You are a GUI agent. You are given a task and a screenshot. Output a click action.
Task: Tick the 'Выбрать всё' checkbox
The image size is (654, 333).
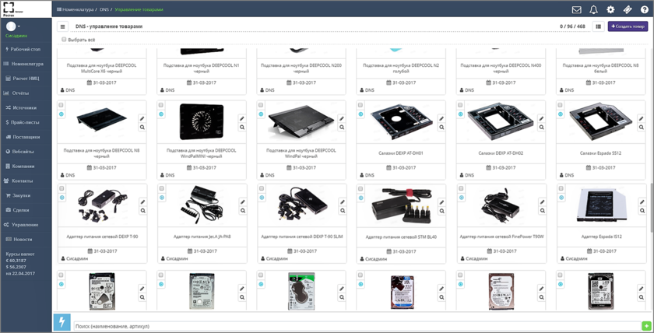pyautogui.click(x=65, y=40)
